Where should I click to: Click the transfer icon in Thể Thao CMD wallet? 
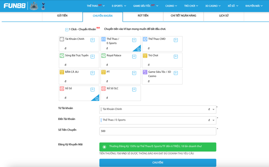click(176, 40)
